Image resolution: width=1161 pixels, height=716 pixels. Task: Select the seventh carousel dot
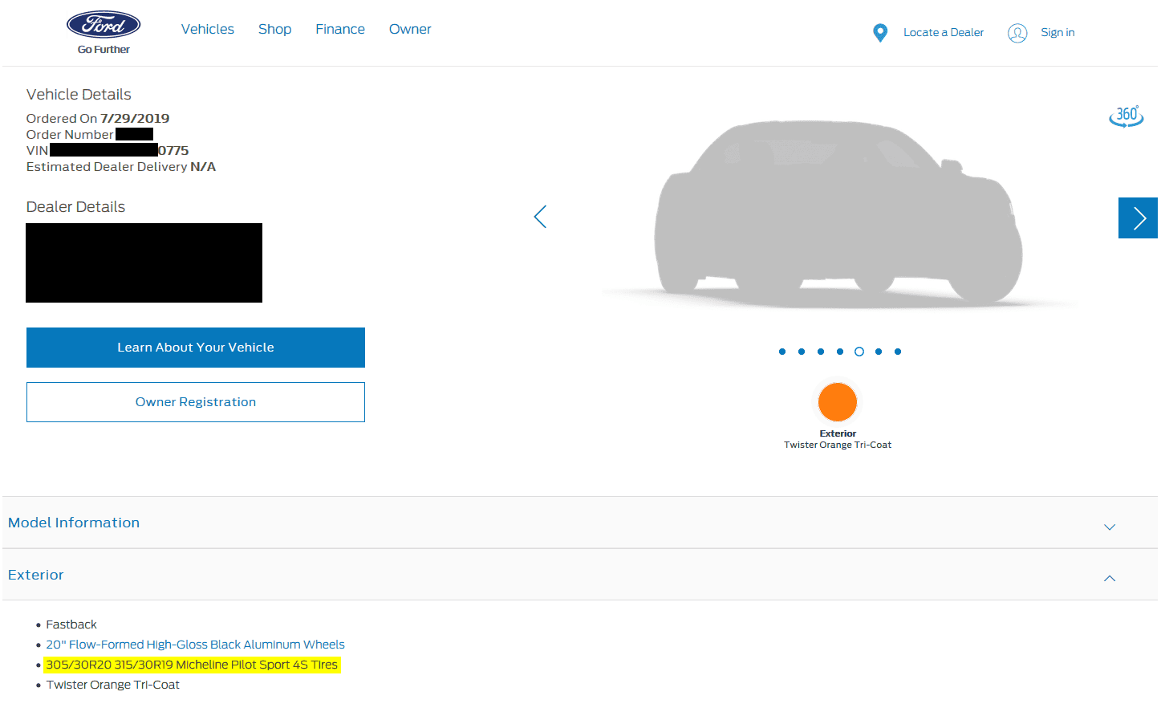[898, 352]
